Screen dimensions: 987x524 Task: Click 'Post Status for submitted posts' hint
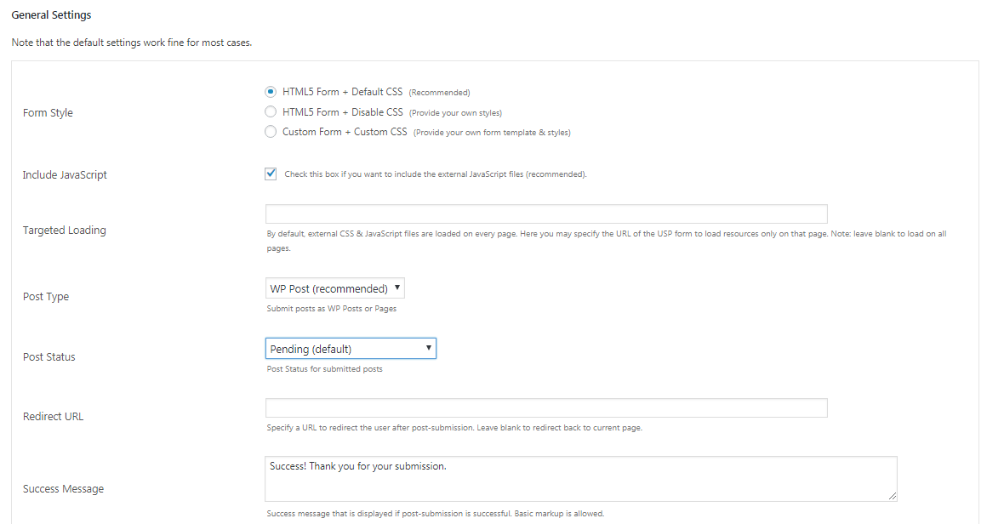coord(325,369)
